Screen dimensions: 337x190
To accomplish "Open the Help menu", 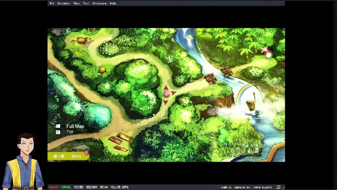I will tap(113, 3).
